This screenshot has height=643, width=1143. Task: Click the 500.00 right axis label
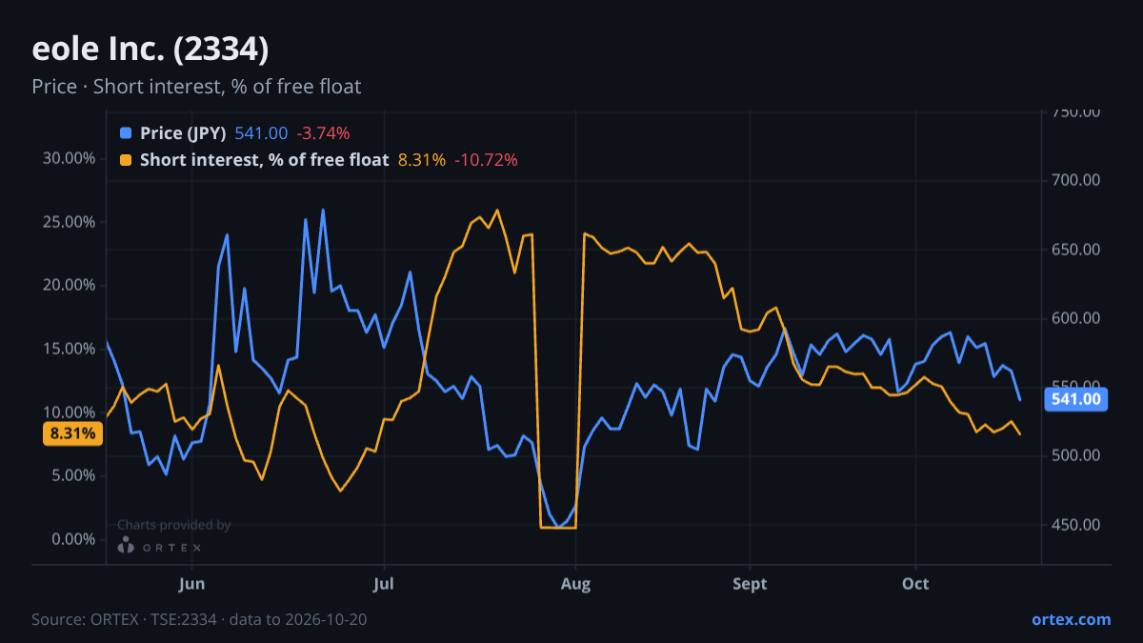coord(1076,455)
